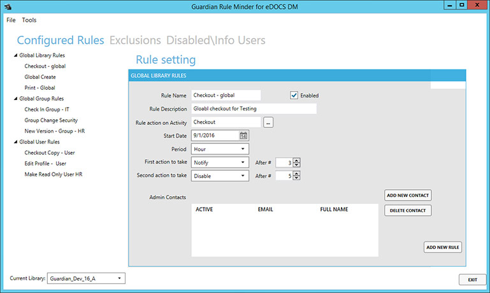Select the Make Read Only User HR rule
The width and height of the screenshot is (490, 293).
pyautogui.click(x=54, y=175)
